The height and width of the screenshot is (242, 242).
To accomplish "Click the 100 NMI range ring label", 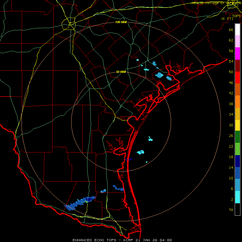I will [121, 22].
